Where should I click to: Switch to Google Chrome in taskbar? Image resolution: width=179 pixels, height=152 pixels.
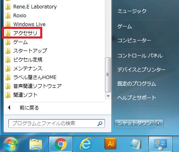(61, 144)
